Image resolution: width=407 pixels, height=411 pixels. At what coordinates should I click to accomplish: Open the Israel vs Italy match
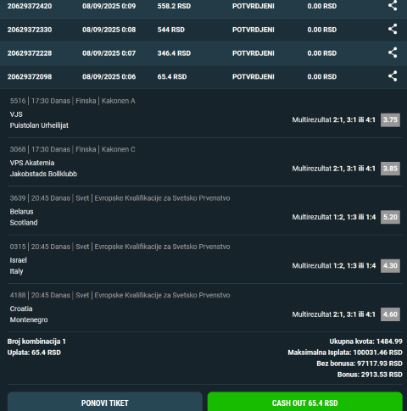click(x=19, y=265)
